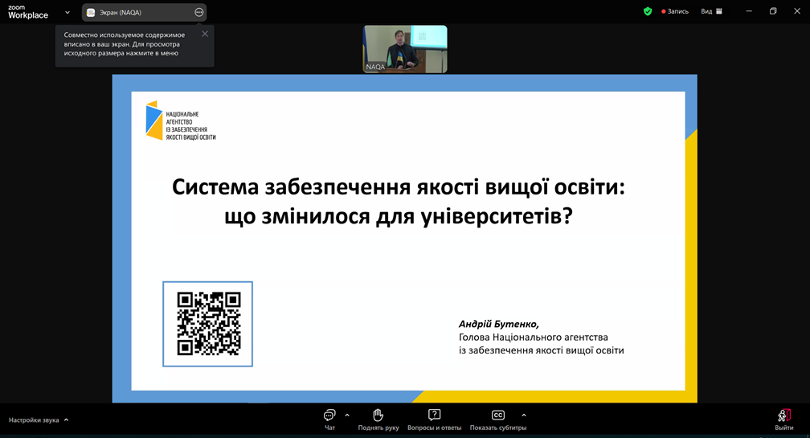This screenshot has width=810, height=438.
Task: Select the NAQA speaker video thumbnail
Action: (x=405, y=49)
